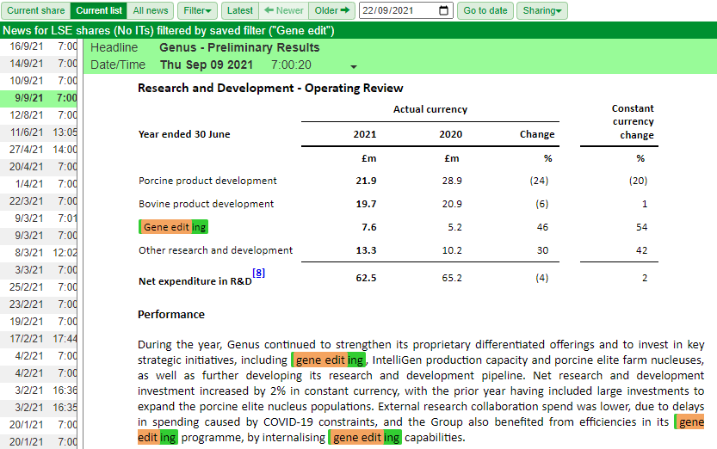The image size is (717, 449).
Task: Select news row 9/3/21 7:00
Action: coord(39,236)
